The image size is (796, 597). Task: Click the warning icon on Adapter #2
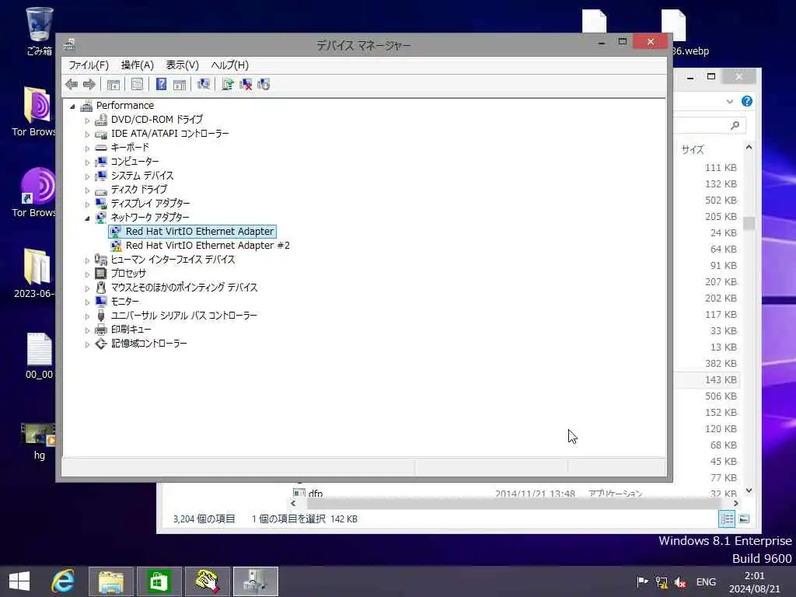(x=117, y=246)
